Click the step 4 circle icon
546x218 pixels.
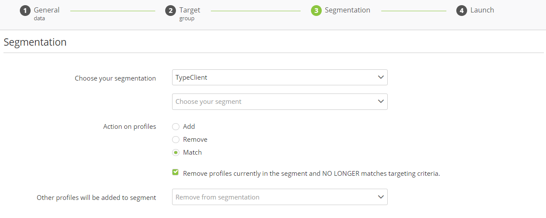[x=461, y=10]
